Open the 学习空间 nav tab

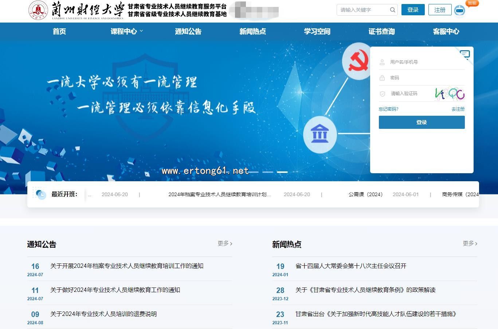coord(317,31)
